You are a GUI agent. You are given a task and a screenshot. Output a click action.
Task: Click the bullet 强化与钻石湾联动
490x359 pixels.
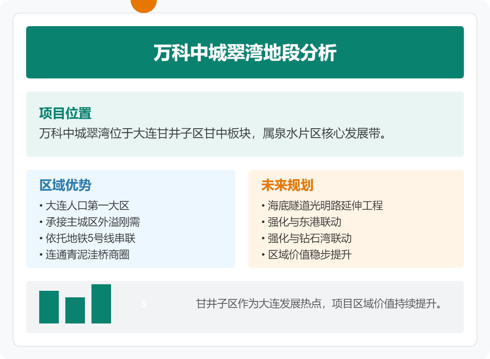click(x=307, y=238)
